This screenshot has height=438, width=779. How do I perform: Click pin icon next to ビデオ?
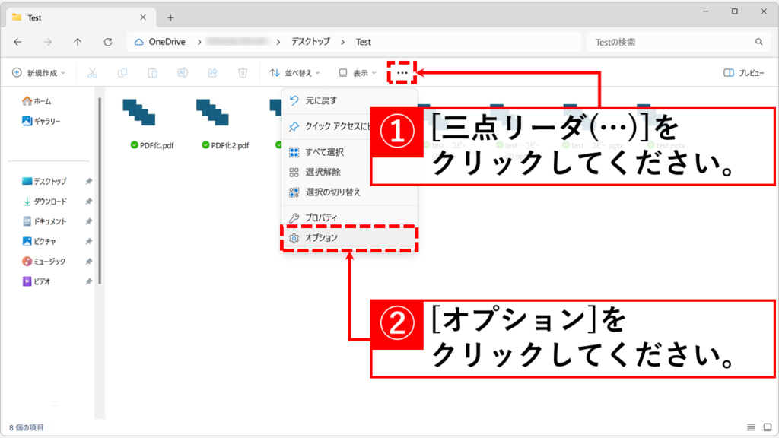pos(88,281)
